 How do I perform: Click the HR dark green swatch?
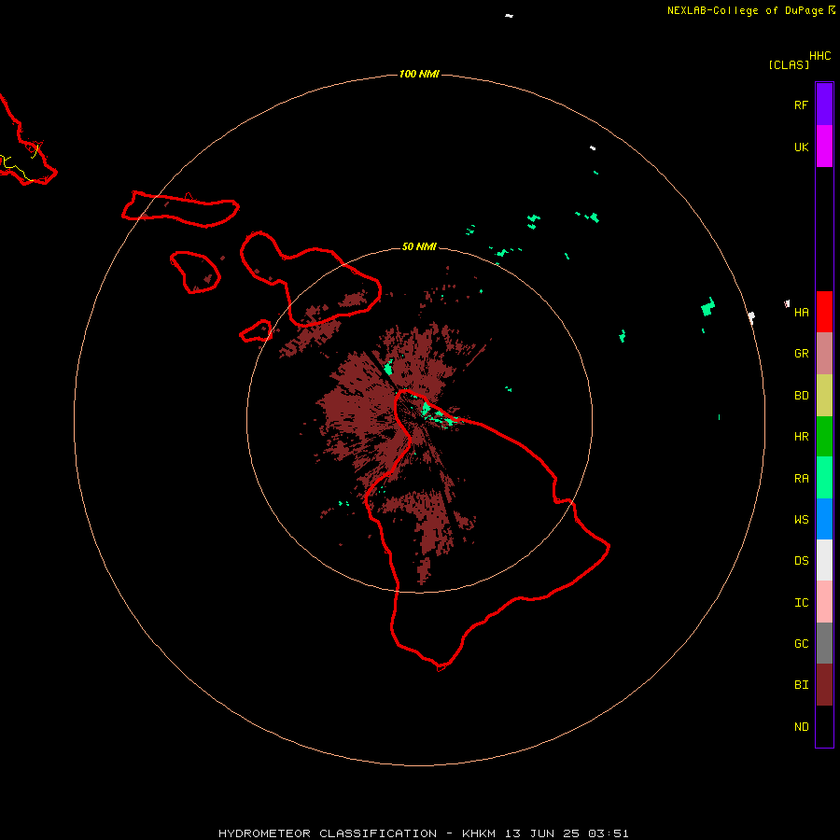[824, 437]
